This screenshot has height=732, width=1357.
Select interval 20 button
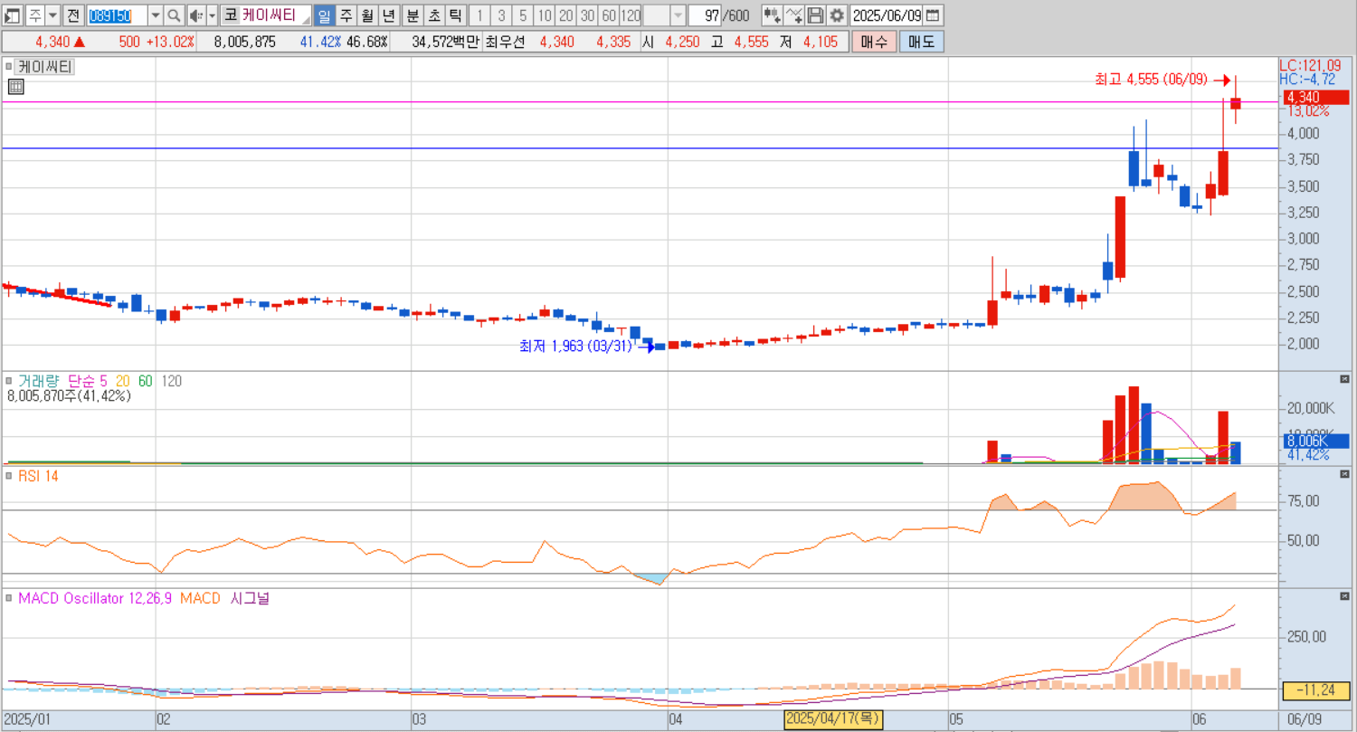tap(565, 15)
